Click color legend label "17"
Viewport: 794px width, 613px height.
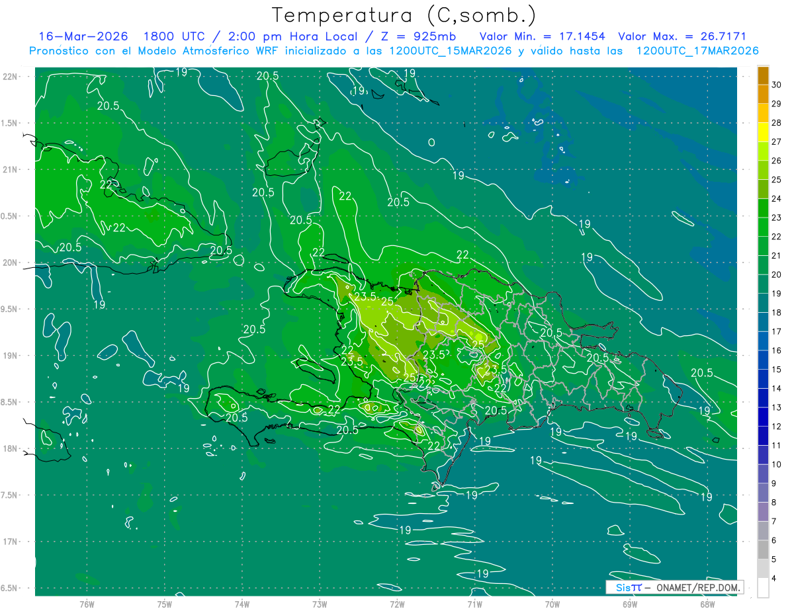point(777,331)
